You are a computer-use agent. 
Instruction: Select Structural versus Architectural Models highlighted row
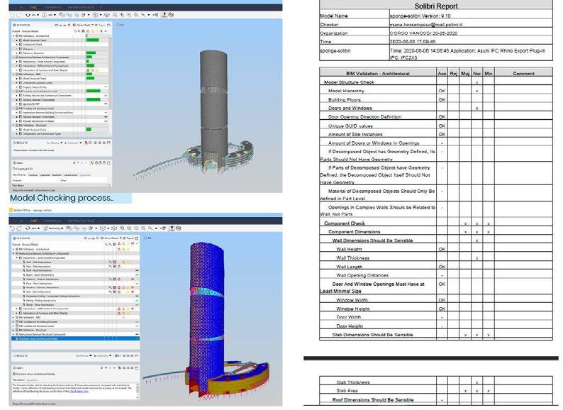pyautogui.click(x=75, y=338)
